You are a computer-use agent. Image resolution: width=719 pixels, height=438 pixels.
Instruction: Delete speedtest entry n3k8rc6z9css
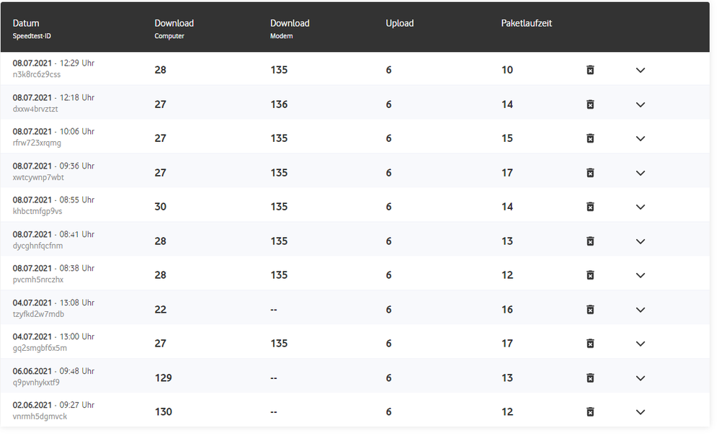tap(590, 70)
